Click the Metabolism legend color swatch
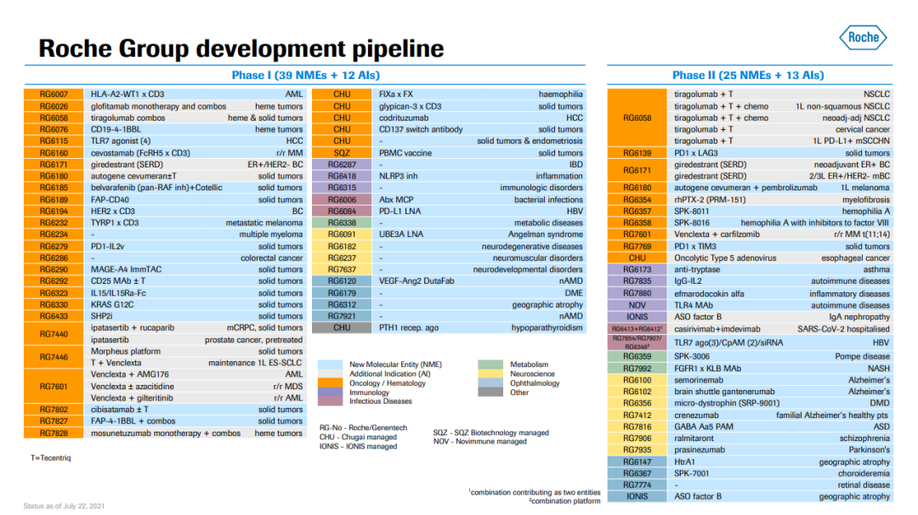The height and width of the screenshot is (515, 918). click(x=490, y=365)
